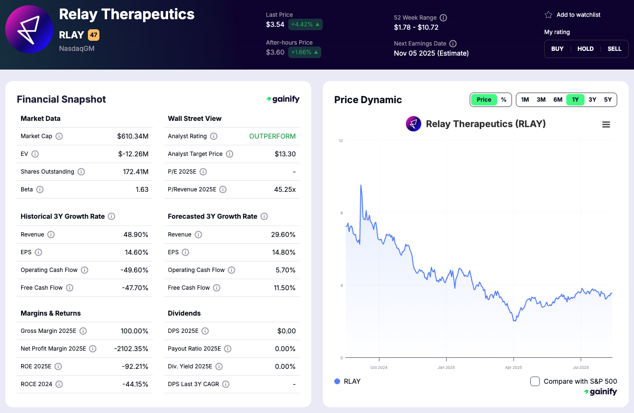Open the chart hamburger menu icon

[x=606, y=124]
